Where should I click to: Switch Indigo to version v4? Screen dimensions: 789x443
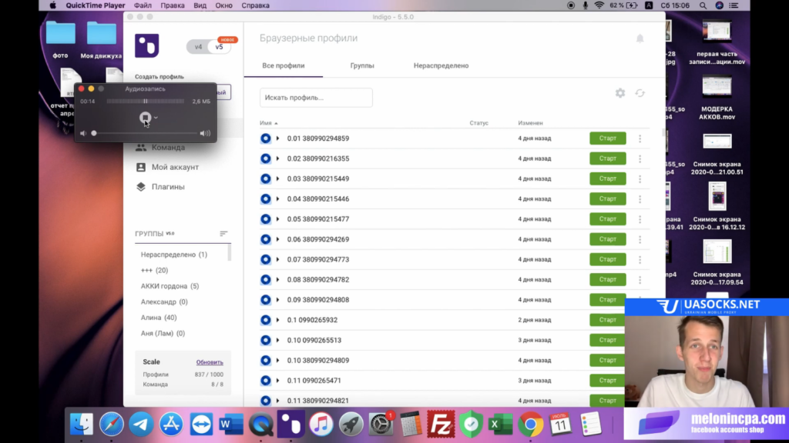click(x=198, y=47)
